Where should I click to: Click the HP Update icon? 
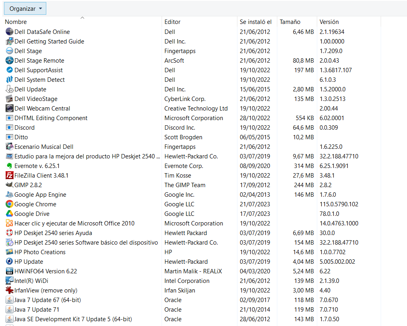[x=9, y=262]
